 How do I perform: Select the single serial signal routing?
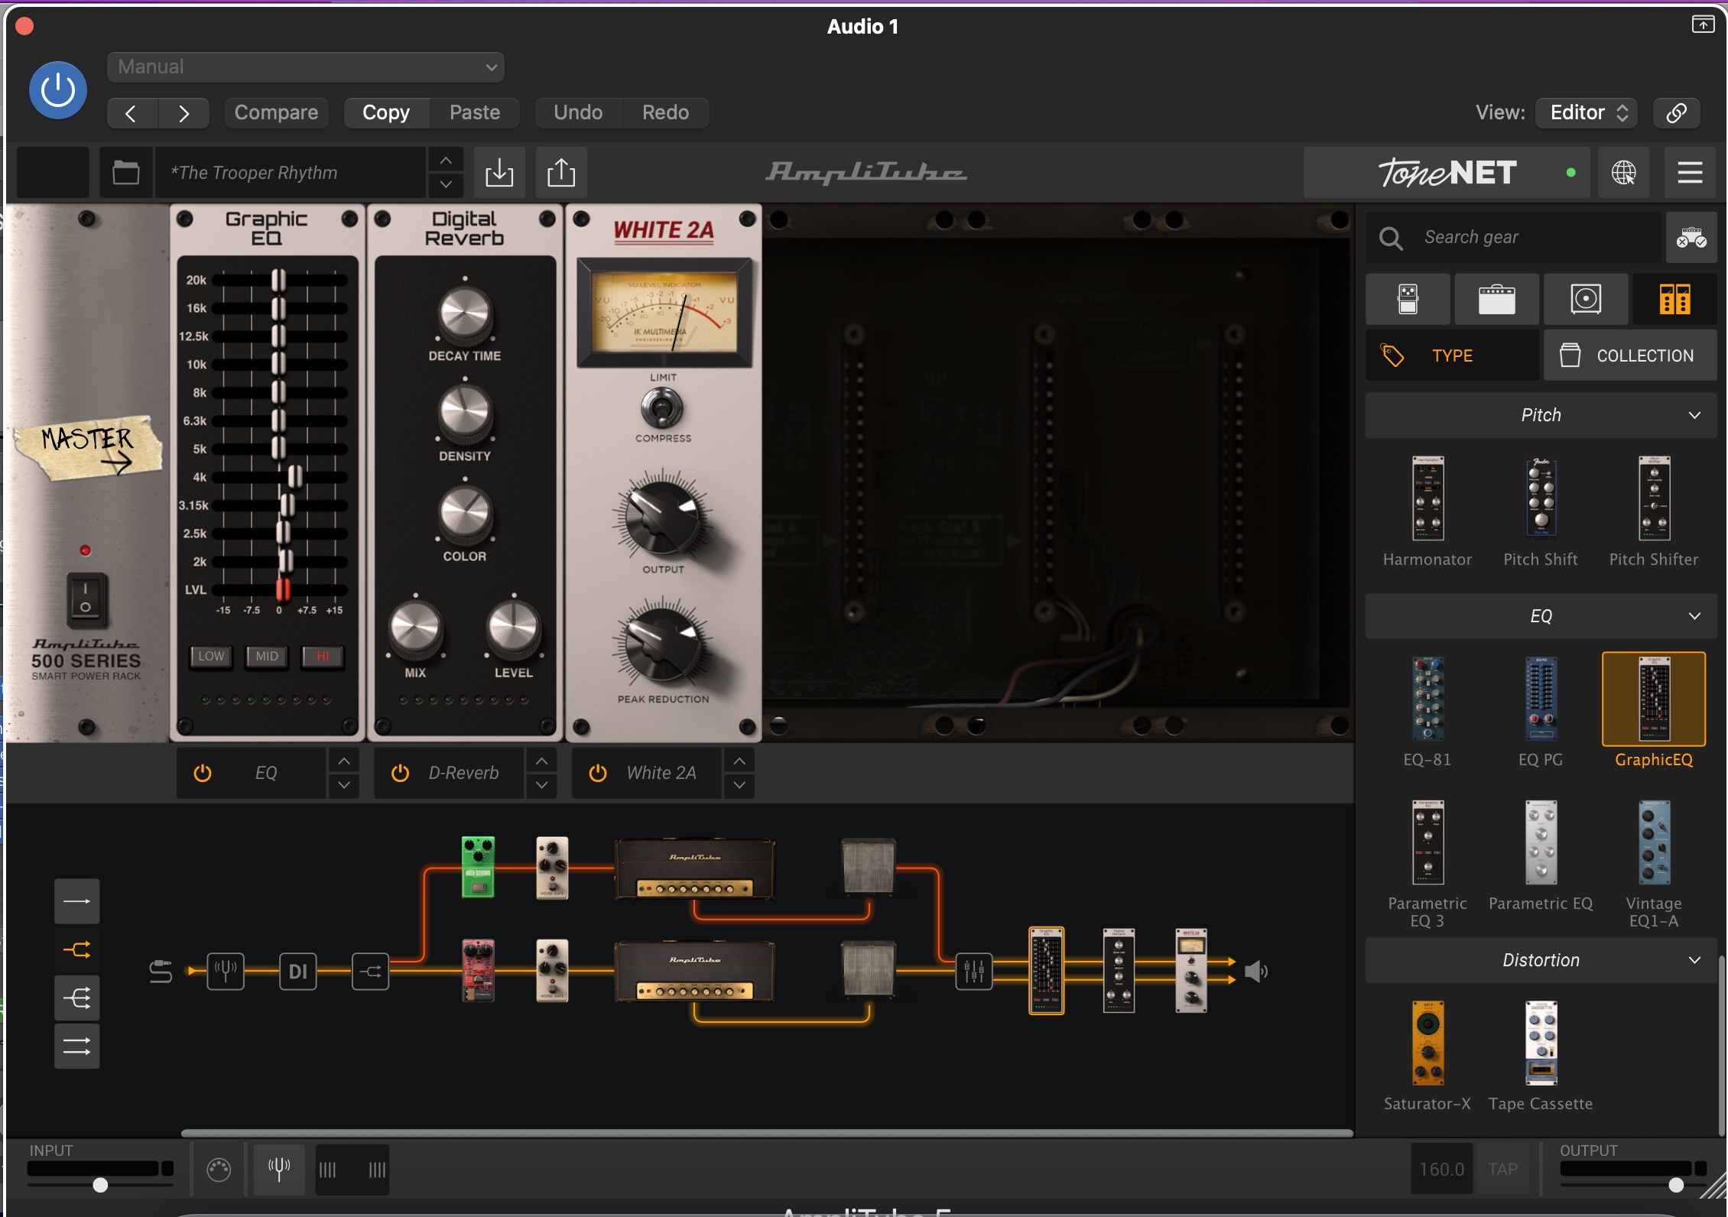tap(76, 901)
